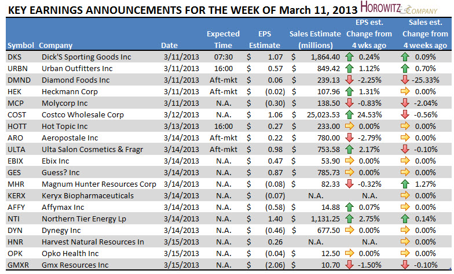Viewport: 454px width, 274px height.
Task: Select the Northern Tier Energy Lp cell
Action: (84, 219)
